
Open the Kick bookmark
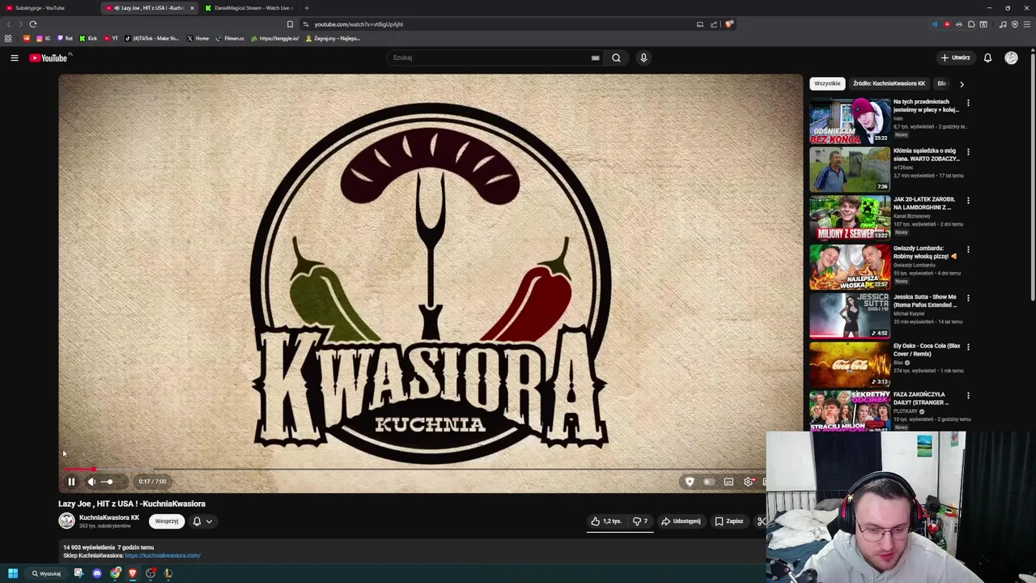click(x=88, y=38)
